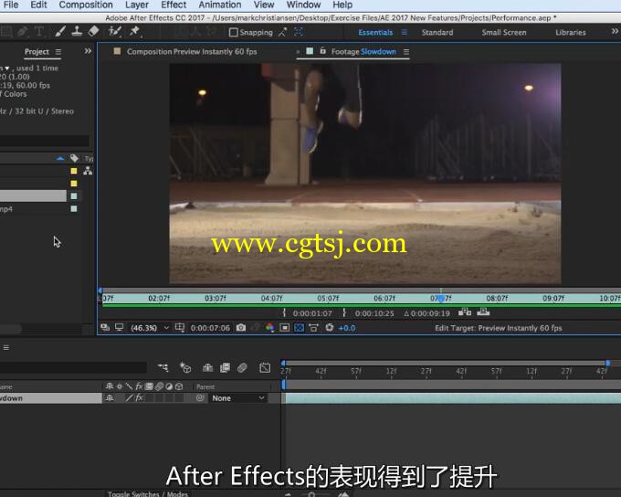Toggle effects fx switch on Slowdown layer

click(139, 398)
